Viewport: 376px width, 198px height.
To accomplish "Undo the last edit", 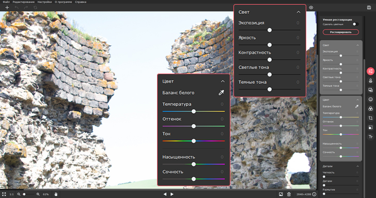I will 17,7.
